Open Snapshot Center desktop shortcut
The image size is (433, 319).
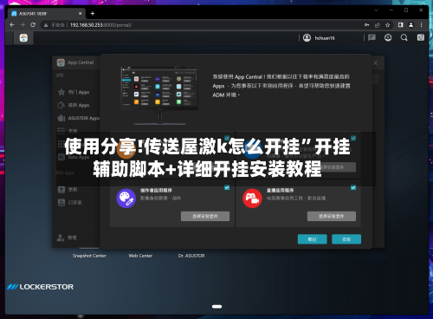tap(89, 256)
